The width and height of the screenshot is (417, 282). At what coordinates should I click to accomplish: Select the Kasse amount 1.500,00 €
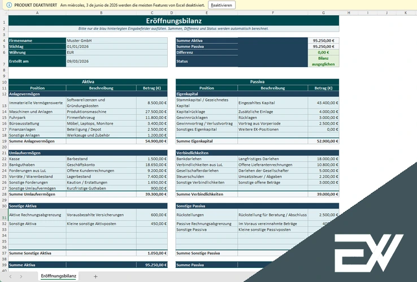[152, 159]
